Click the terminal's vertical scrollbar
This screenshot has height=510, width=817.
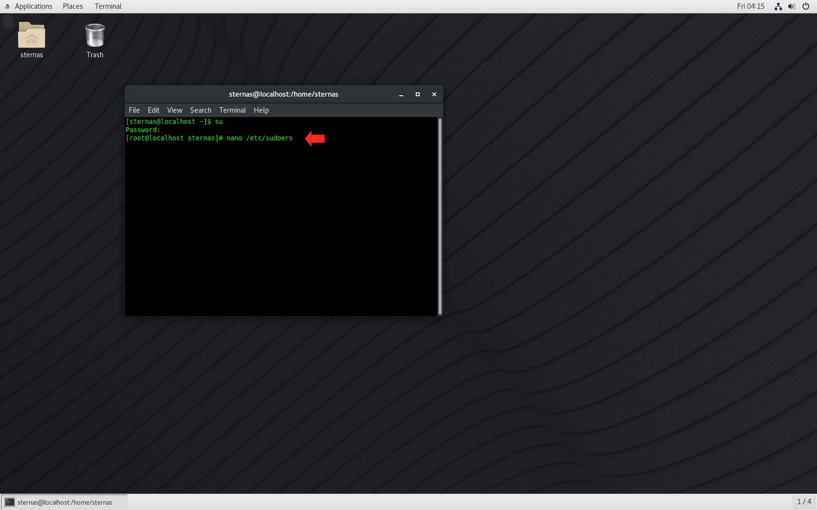pyautogui.click(x=440, y=217)
